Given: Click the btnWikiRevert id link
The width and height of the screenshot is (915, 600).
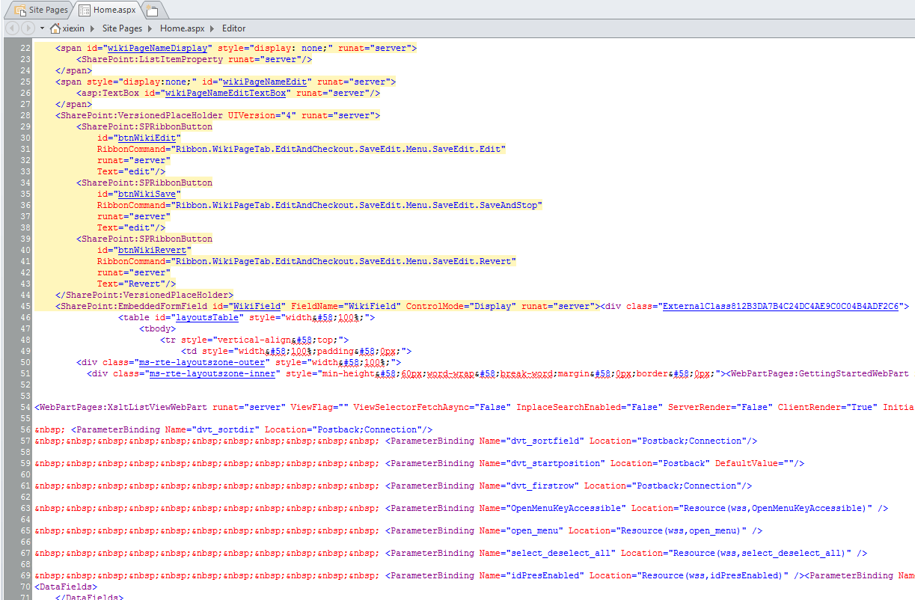Looking at the screenshot, I should click(x=152, y=250).
